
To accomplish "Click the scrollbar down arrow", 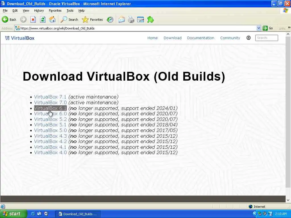I will [288, 200].
